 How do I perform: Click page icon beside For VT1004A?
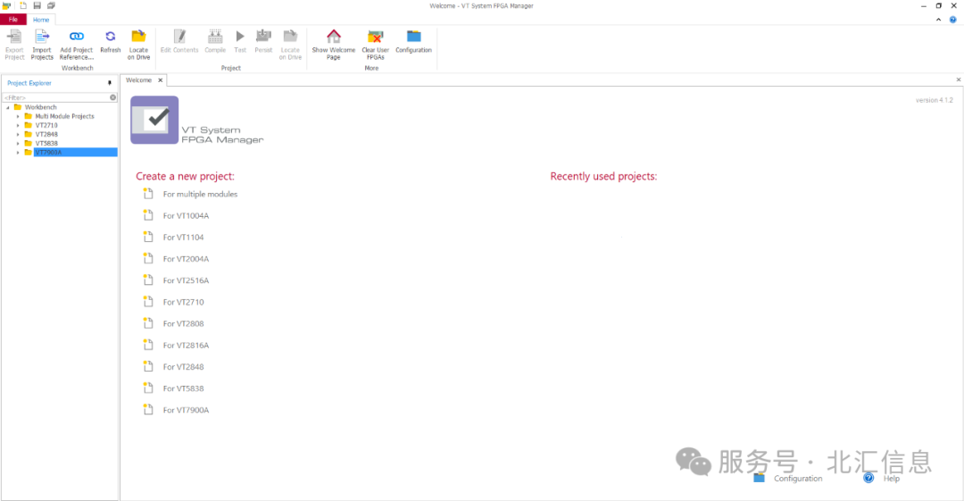coord(147,215)
